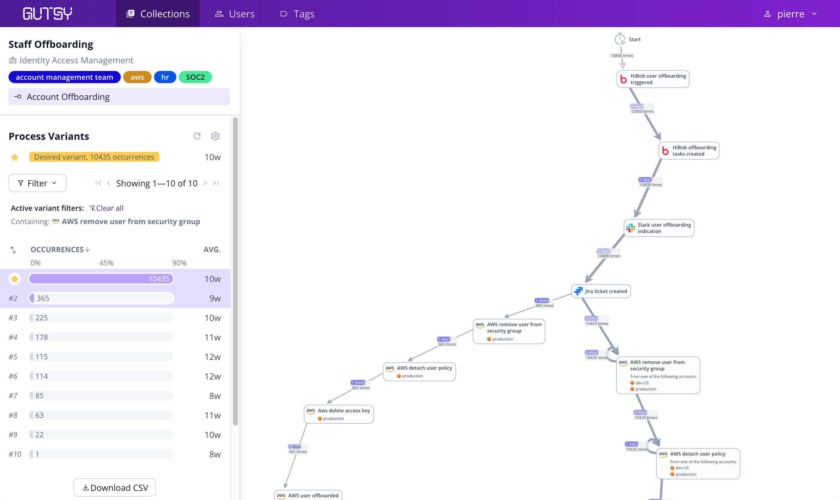Clear all active variant filters
Viewport: 840px width, 500px height.
(106, 208)
